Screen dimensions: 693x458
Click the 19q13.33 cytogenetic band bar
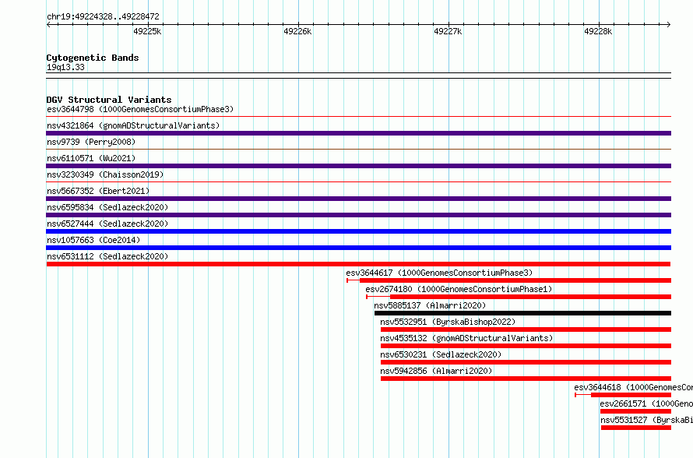point(358,76)
